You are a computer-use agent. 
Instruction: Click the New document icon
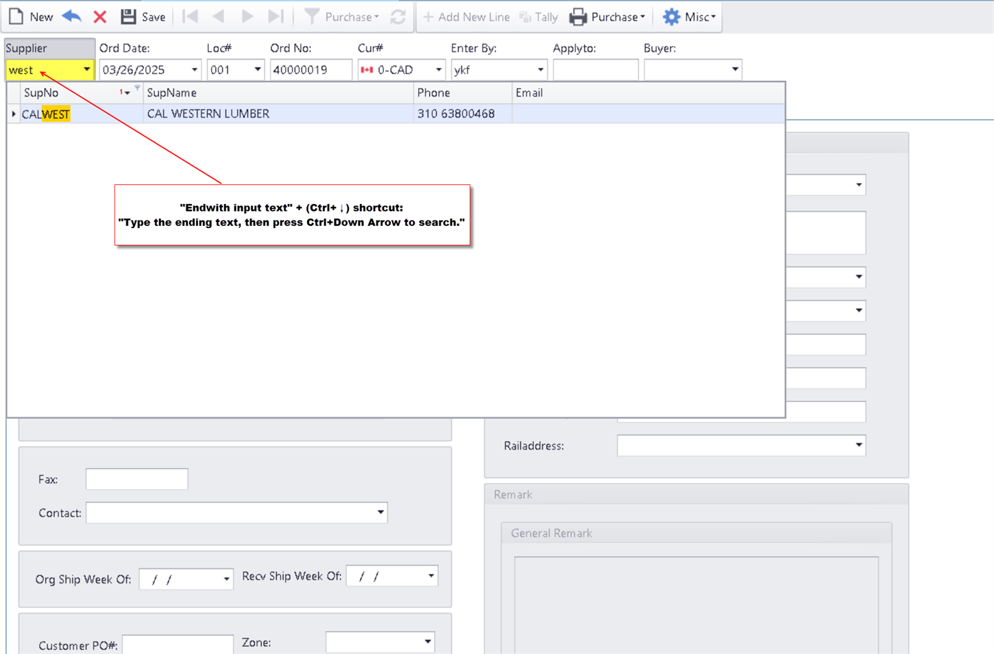coord(16,16)
